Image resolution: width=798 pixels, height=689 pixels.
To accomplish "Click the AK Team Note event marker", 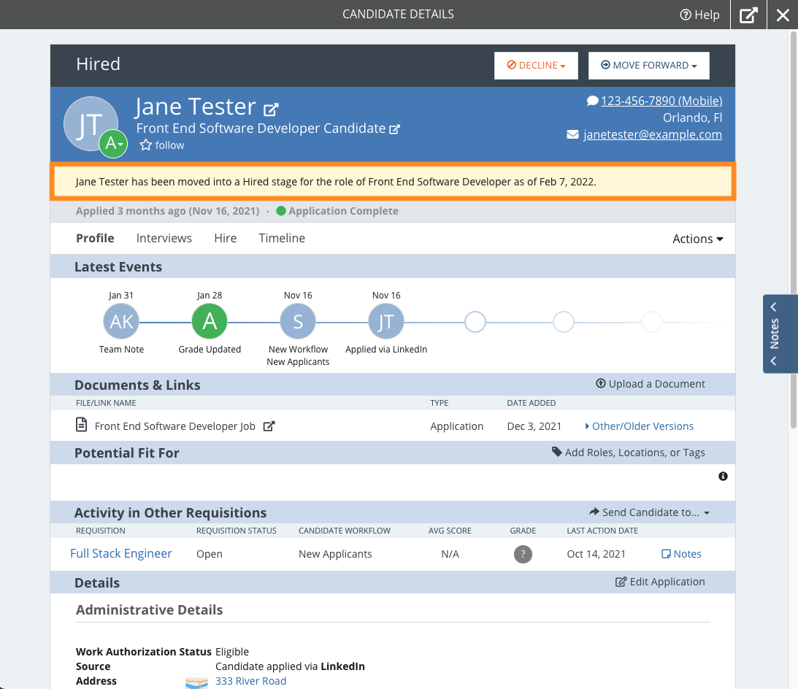I will pyautogui.click(x=121, y=322).
